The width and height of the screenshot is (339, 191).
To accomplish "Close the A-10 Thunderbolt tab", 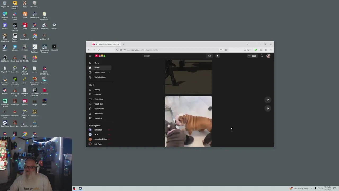I will pyautogui.click(x=119, y=44).
